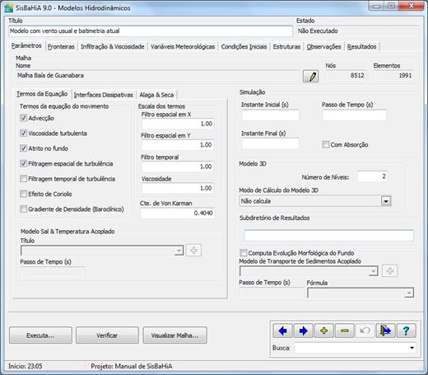Screen dimensions: 428x375
Task: Click Filtro espacial em X value field
Action: 178,124
